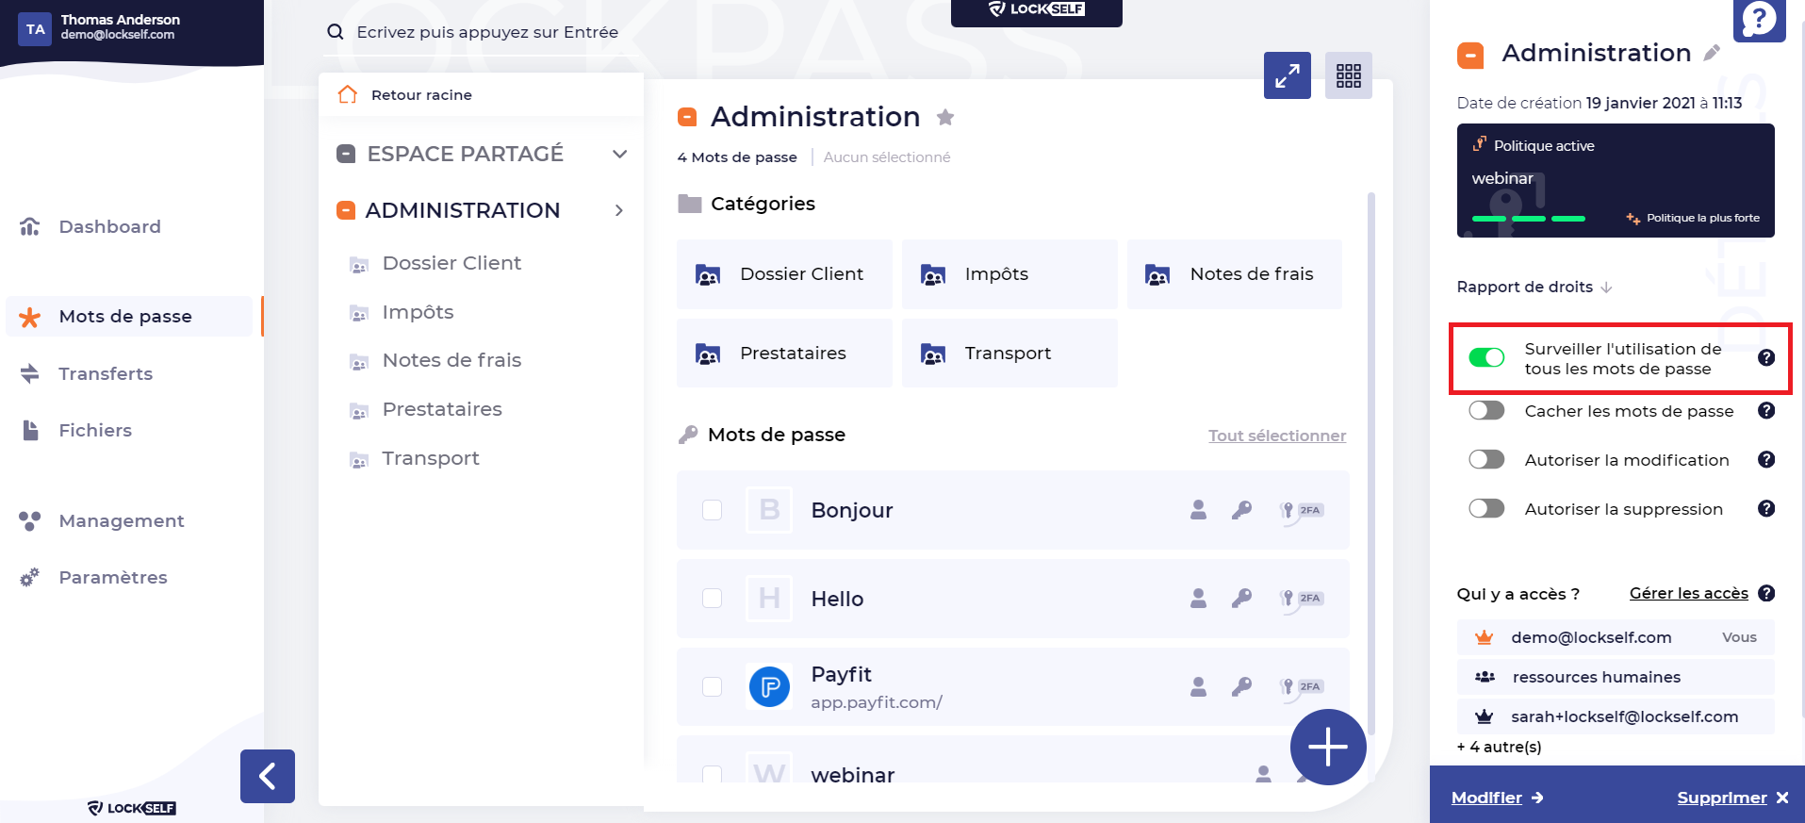This screenshot has width=1805, height=823.
Task: Click the pencil icon to rename Administration
Action: (1712, 54)
